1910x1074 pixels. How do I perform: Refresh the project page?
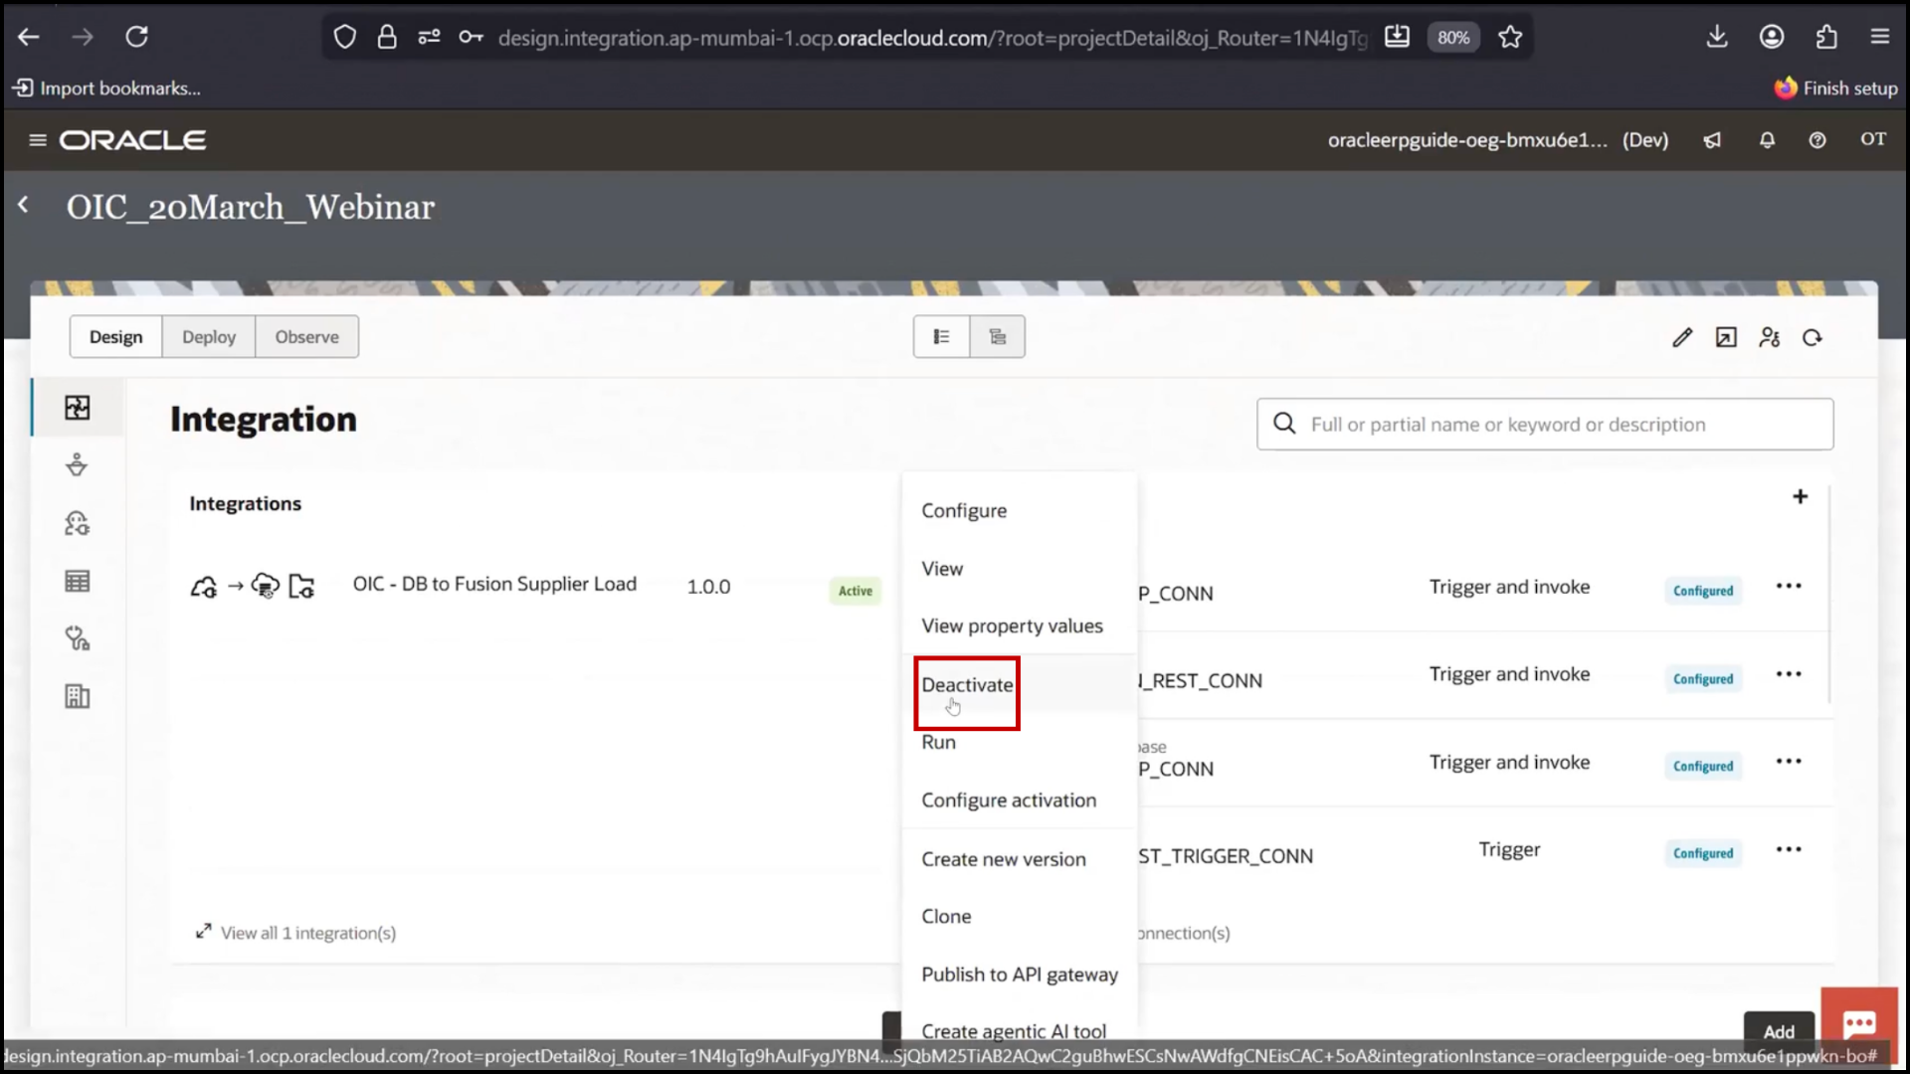(x=1813, y=338)
